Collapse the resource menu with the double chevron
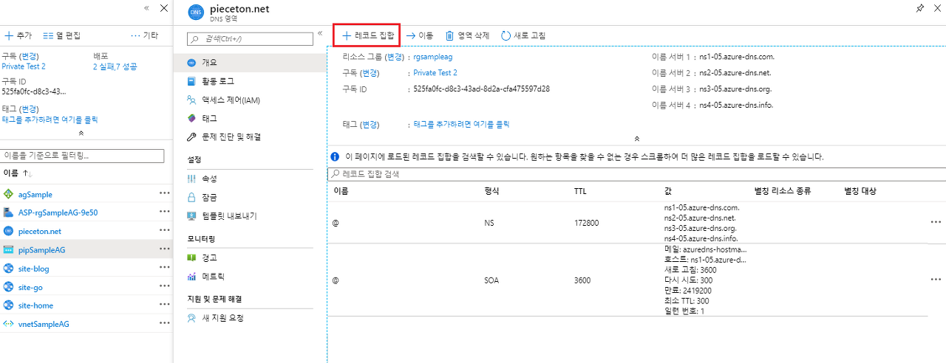 click(320, 34)
